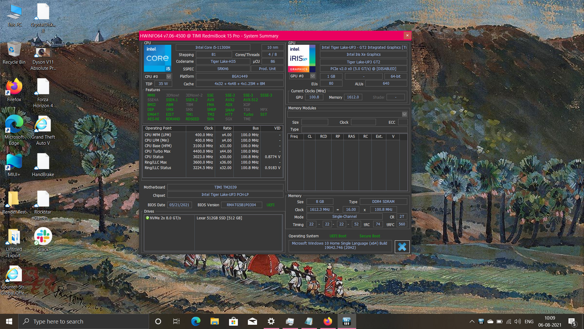584x329 pixels.
Task: Open Microsoft Edge from the taskbar
Action: pyautogui.click(x=196, y=321)
